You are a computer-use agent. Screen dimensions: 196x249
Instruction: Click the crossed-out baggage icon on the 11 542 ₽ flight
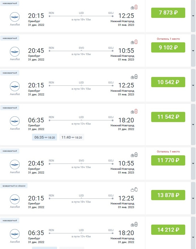136,111
